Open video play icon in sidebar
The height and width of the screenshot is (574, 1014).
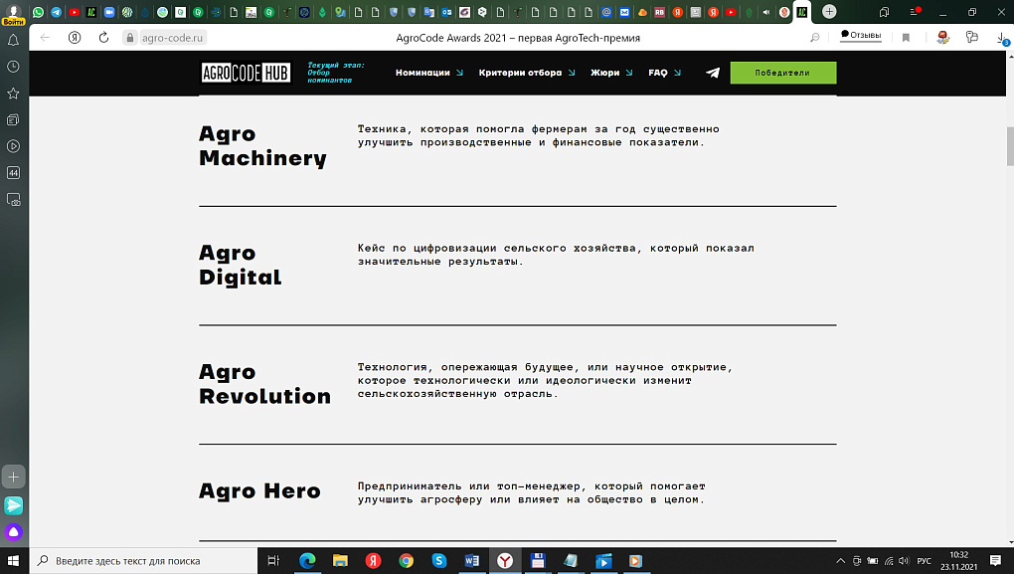pyautogui.click(x=13, y=146)
